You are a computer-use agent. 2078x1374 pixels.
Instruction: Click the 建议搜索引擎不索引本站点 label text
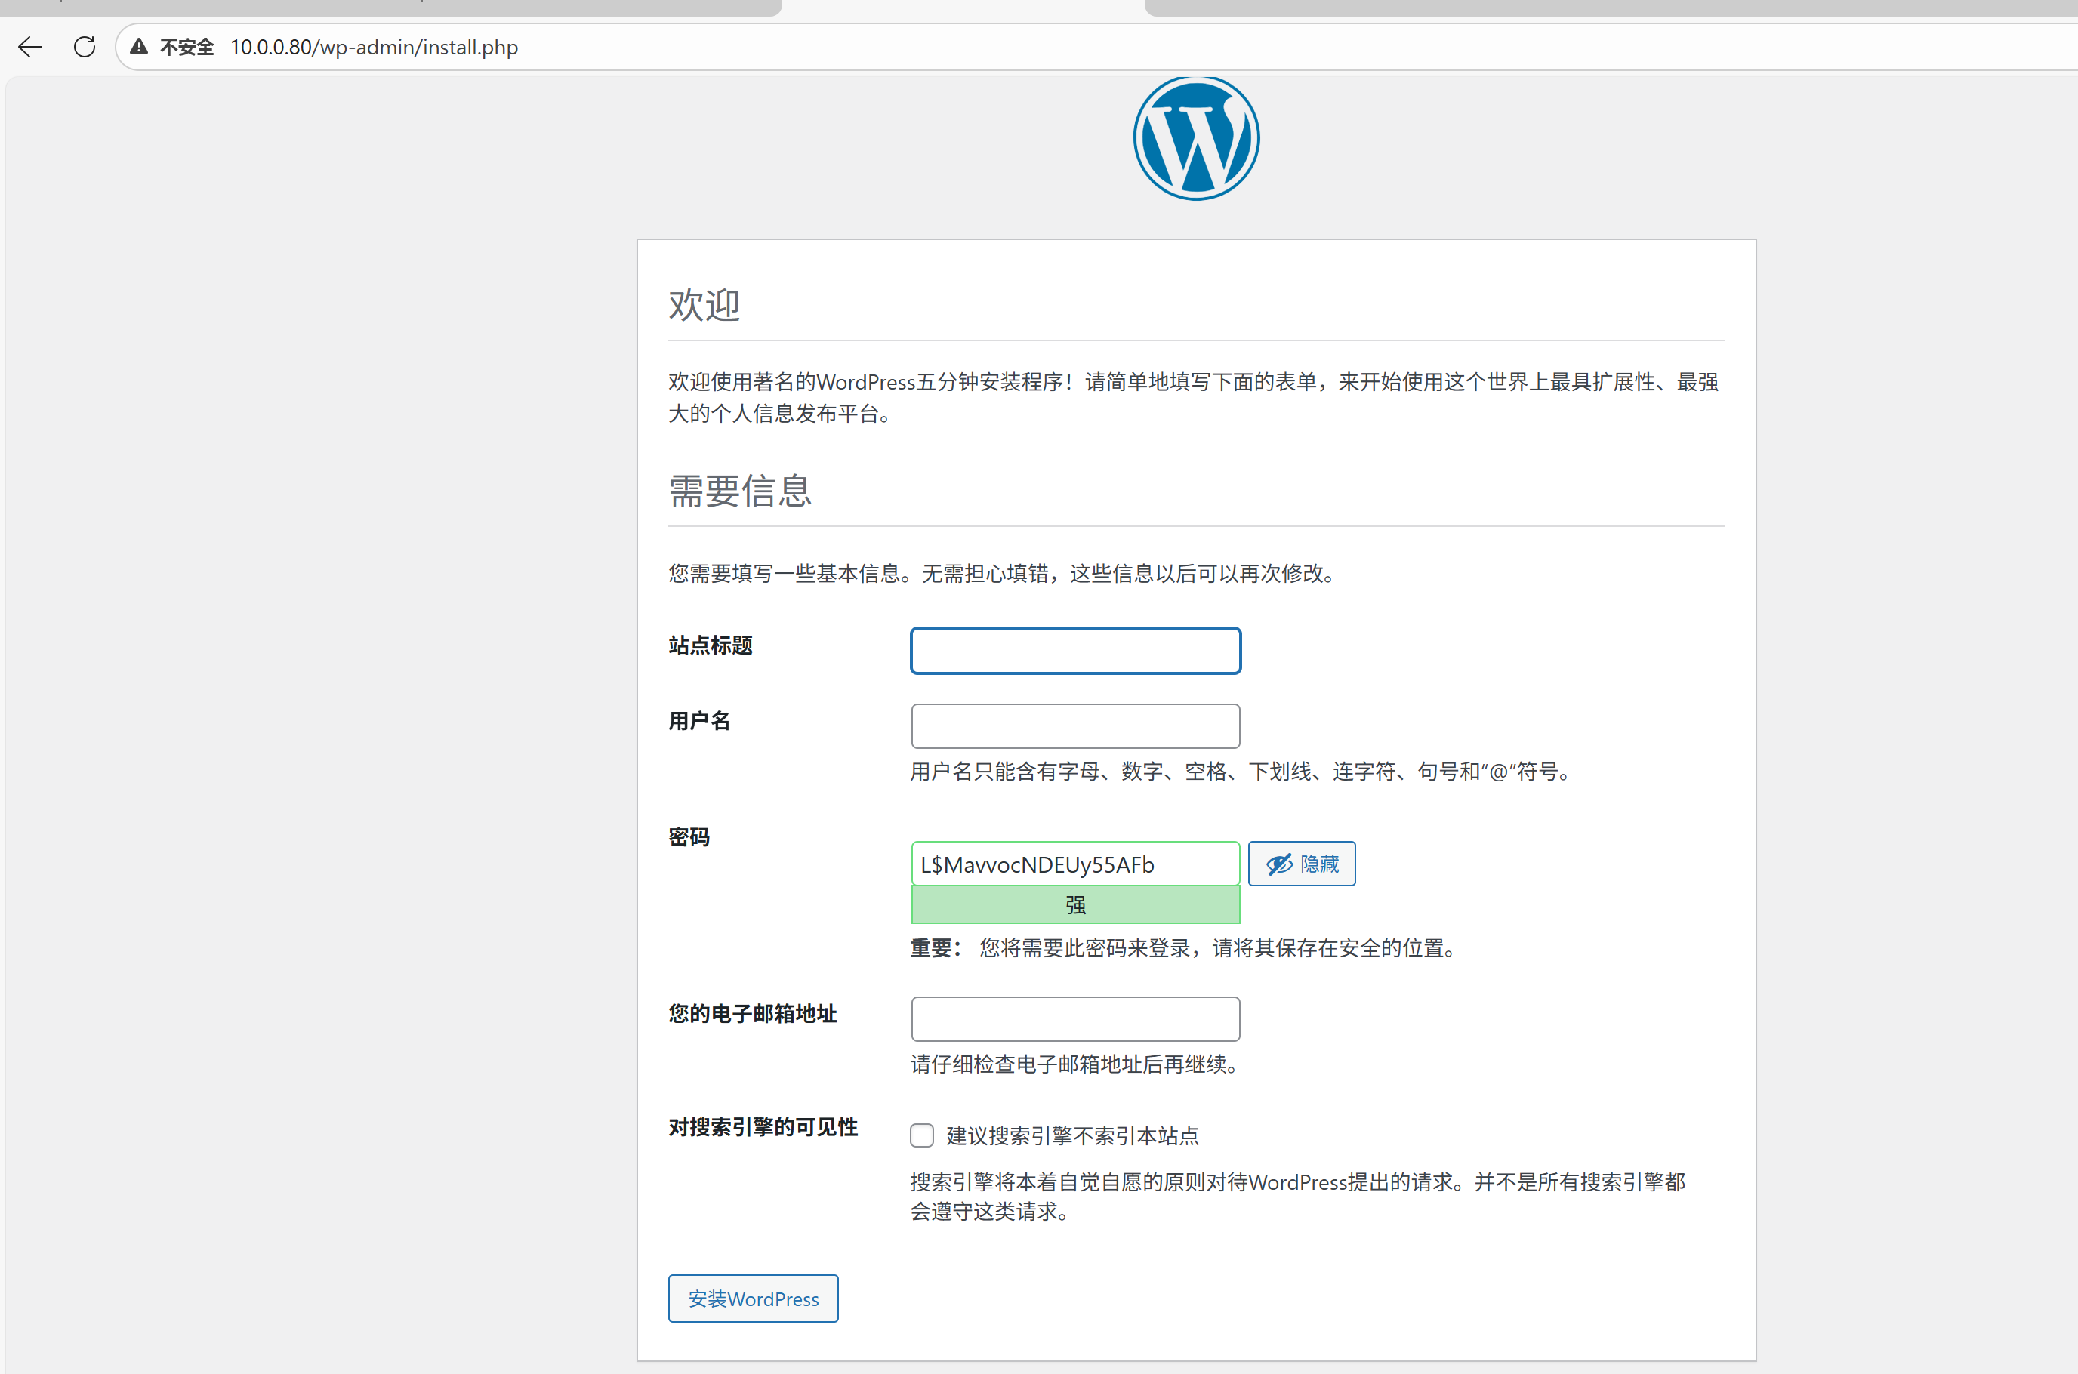pos(1072,1135)
